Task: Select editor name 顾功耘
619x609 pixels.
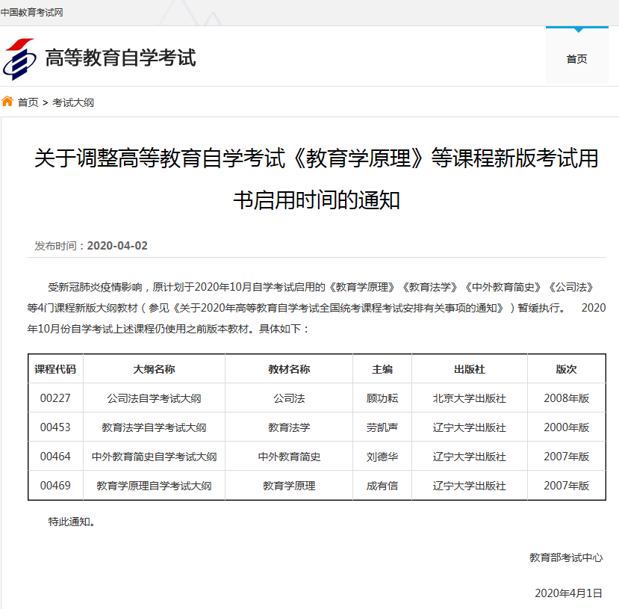Action: point(382,398)
